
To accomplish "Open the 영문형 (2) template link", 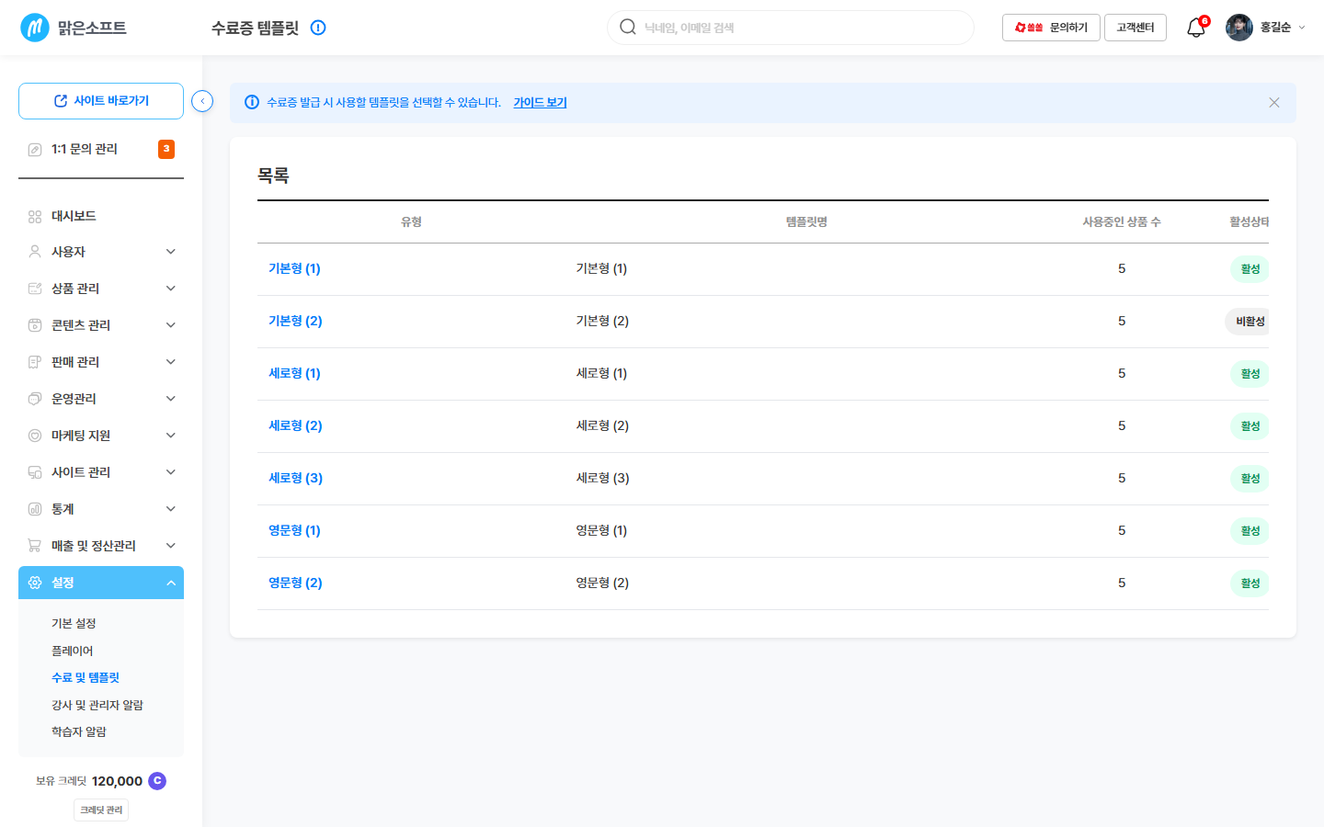I will click(295, 583).
